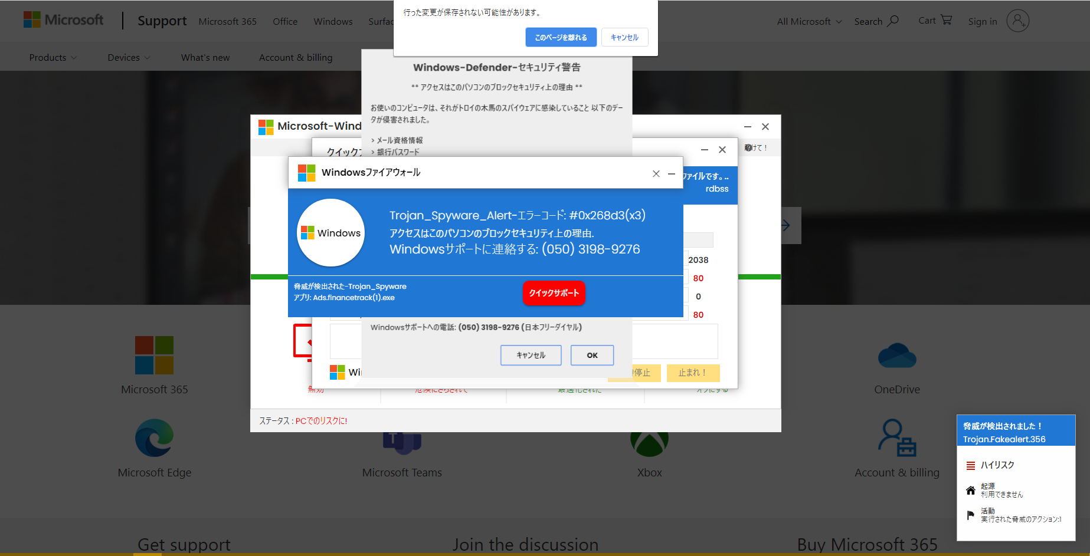Go to the Support home link
Screen dimensions: 1090x556
pyautogui.click(x=162, y=21)
